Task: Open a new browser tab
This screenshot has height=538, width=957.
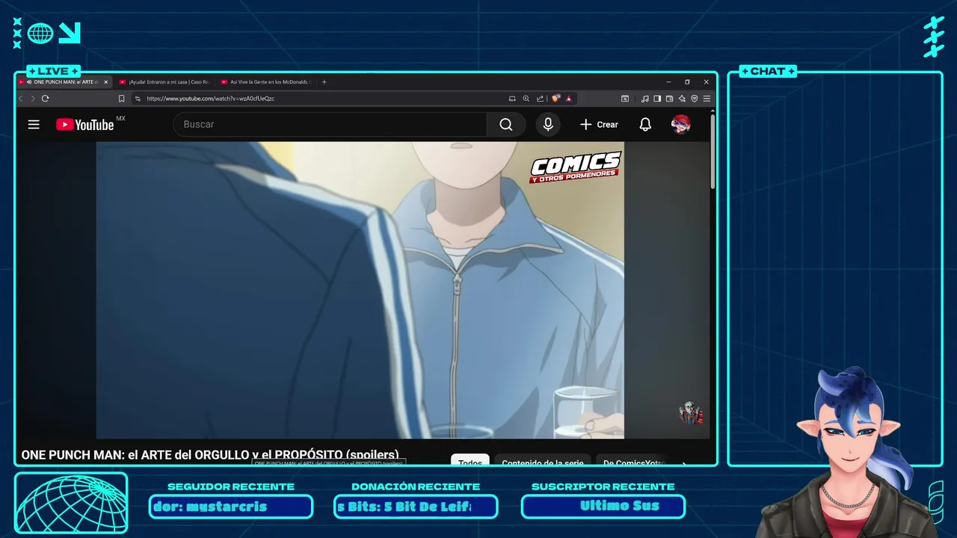Action: (324, 82)
